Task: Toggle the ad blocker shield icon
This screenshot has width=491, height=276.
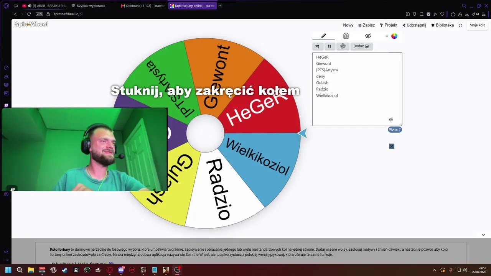Action: pyautogui.click(x=428, y=14)
